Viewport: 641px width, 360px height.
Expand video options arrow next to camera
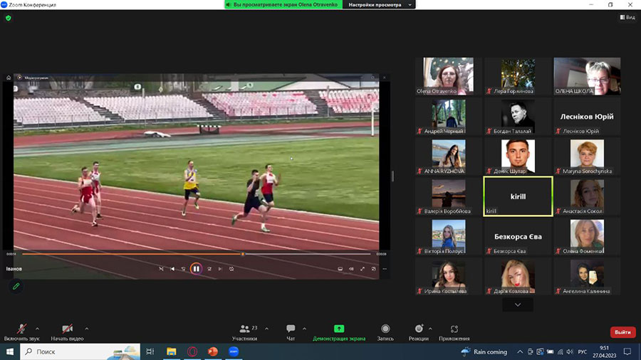87,329
